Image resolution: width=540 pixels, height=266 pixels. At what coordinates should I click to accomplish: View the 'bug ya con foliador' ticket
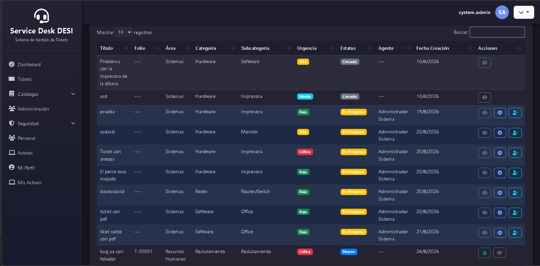(x=500, y=253)
